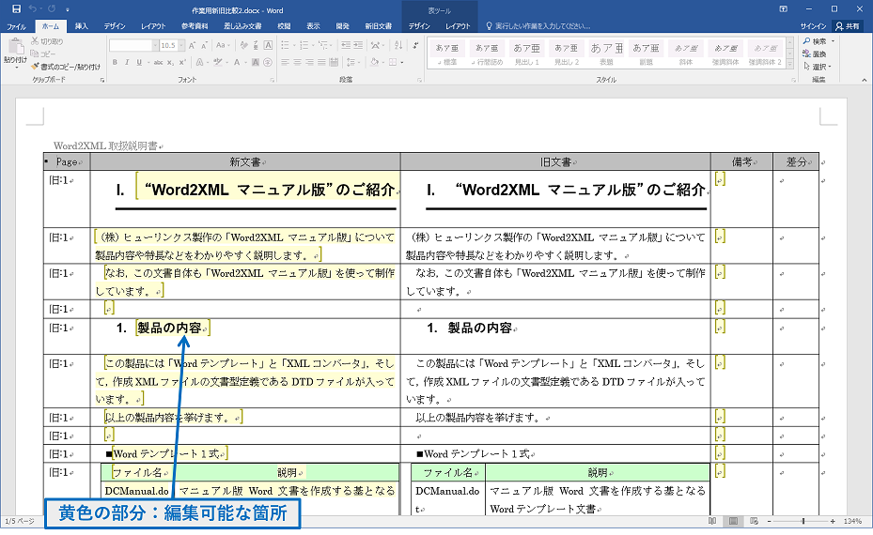Align text to the left
This screenshot has height=535, width=873.
click(285, 62)
